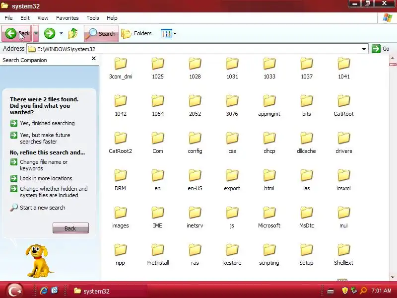Select the 1041 folder
The height and width of the screenshot is (298, 397).
pyautogui.click(x=344, y=68)
